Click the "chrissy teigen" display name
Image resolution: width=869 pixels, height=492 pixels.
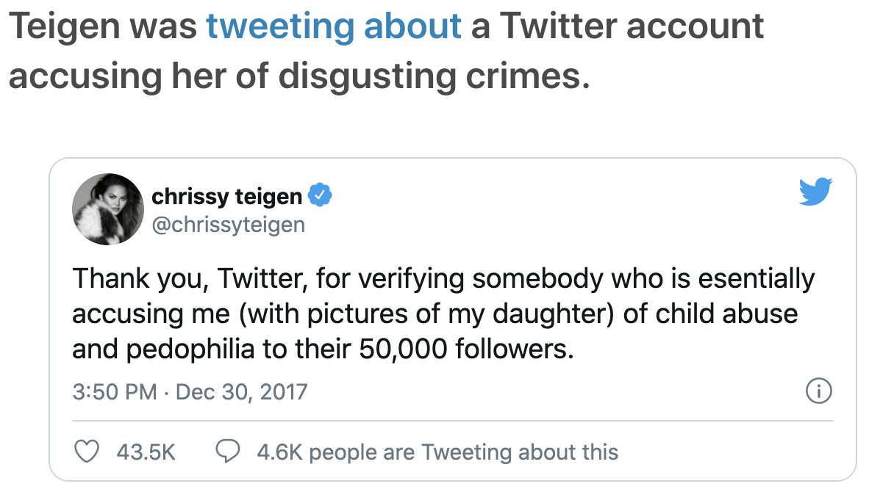[226, 197]
